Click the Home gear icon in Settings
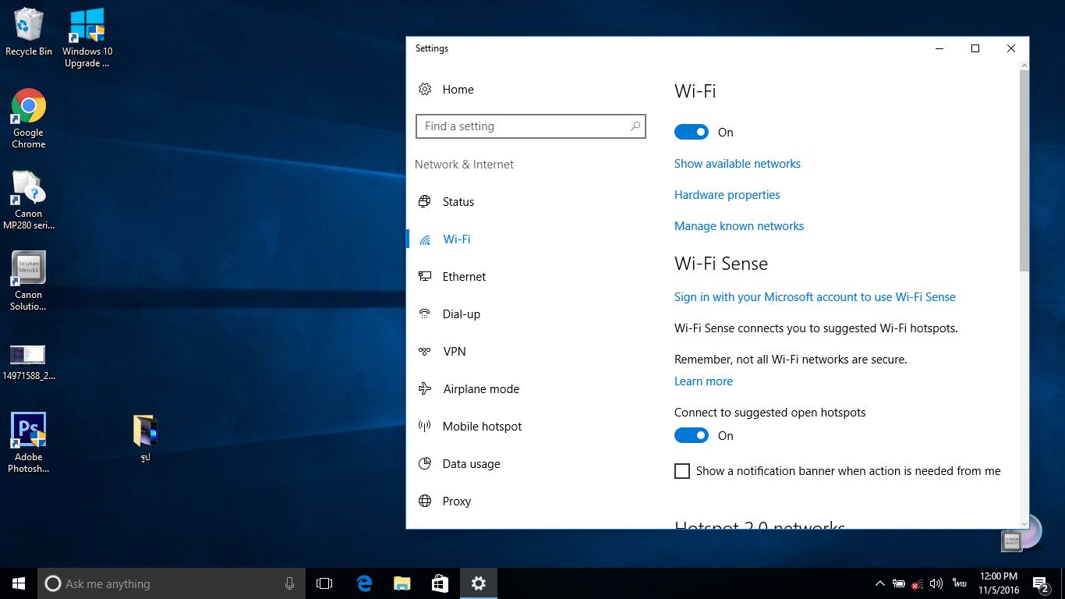The width and height of the screenshot is (1065, 599). [x=425, y=89]
